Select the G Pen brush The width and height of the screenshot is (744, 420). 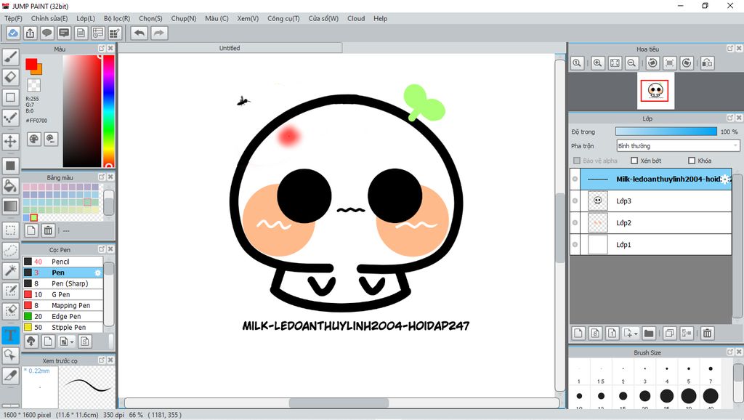61,294
